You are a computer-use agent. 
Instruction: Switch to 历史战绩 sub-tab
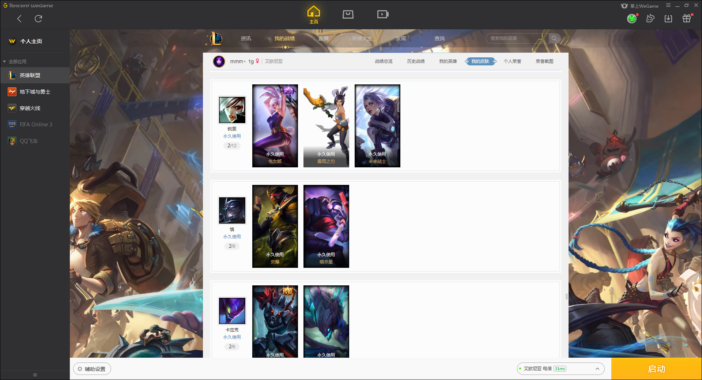[416, 61]
